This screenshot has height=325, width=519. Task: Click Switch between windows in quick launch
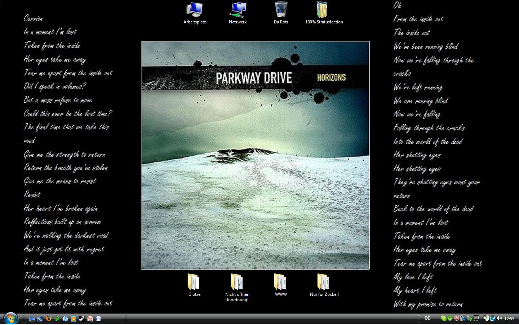(x=40, y=319)
